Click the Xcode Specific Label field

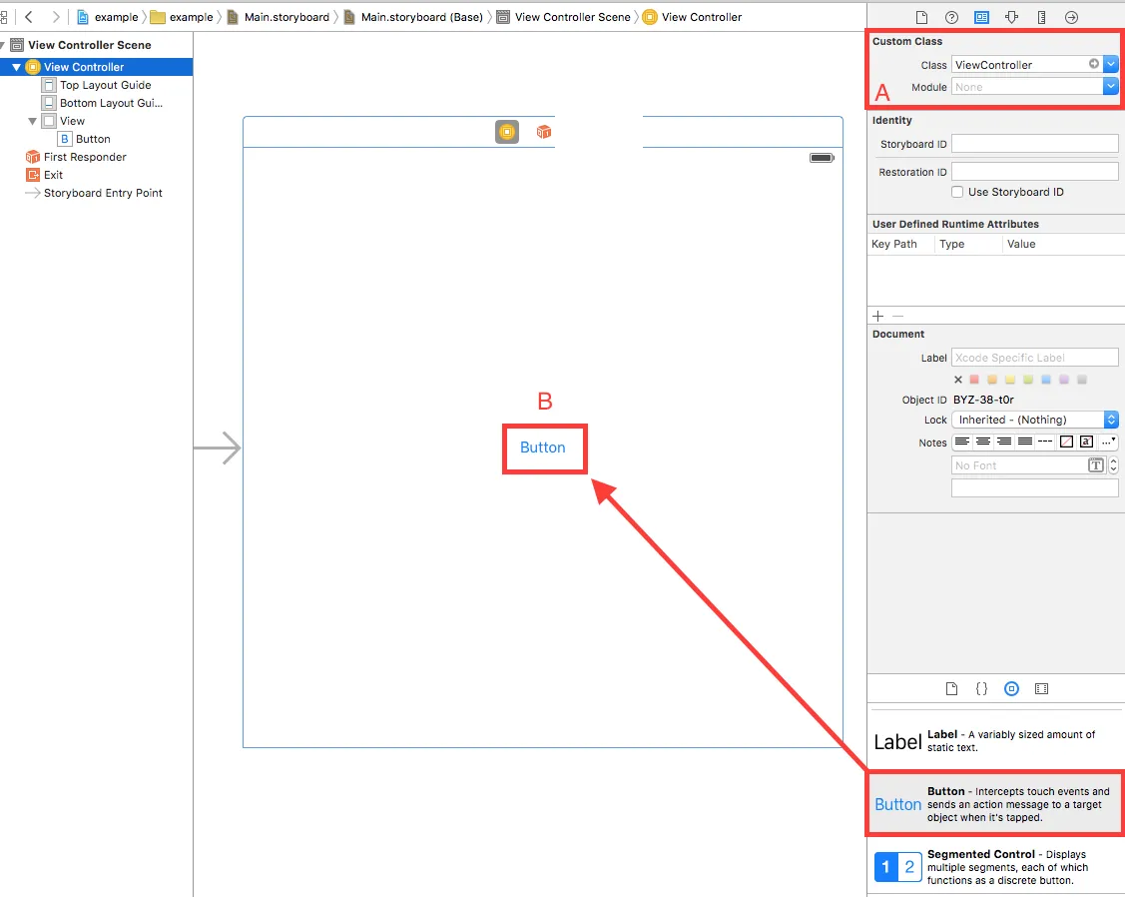pyautogui.click(x=1034, y=357)
